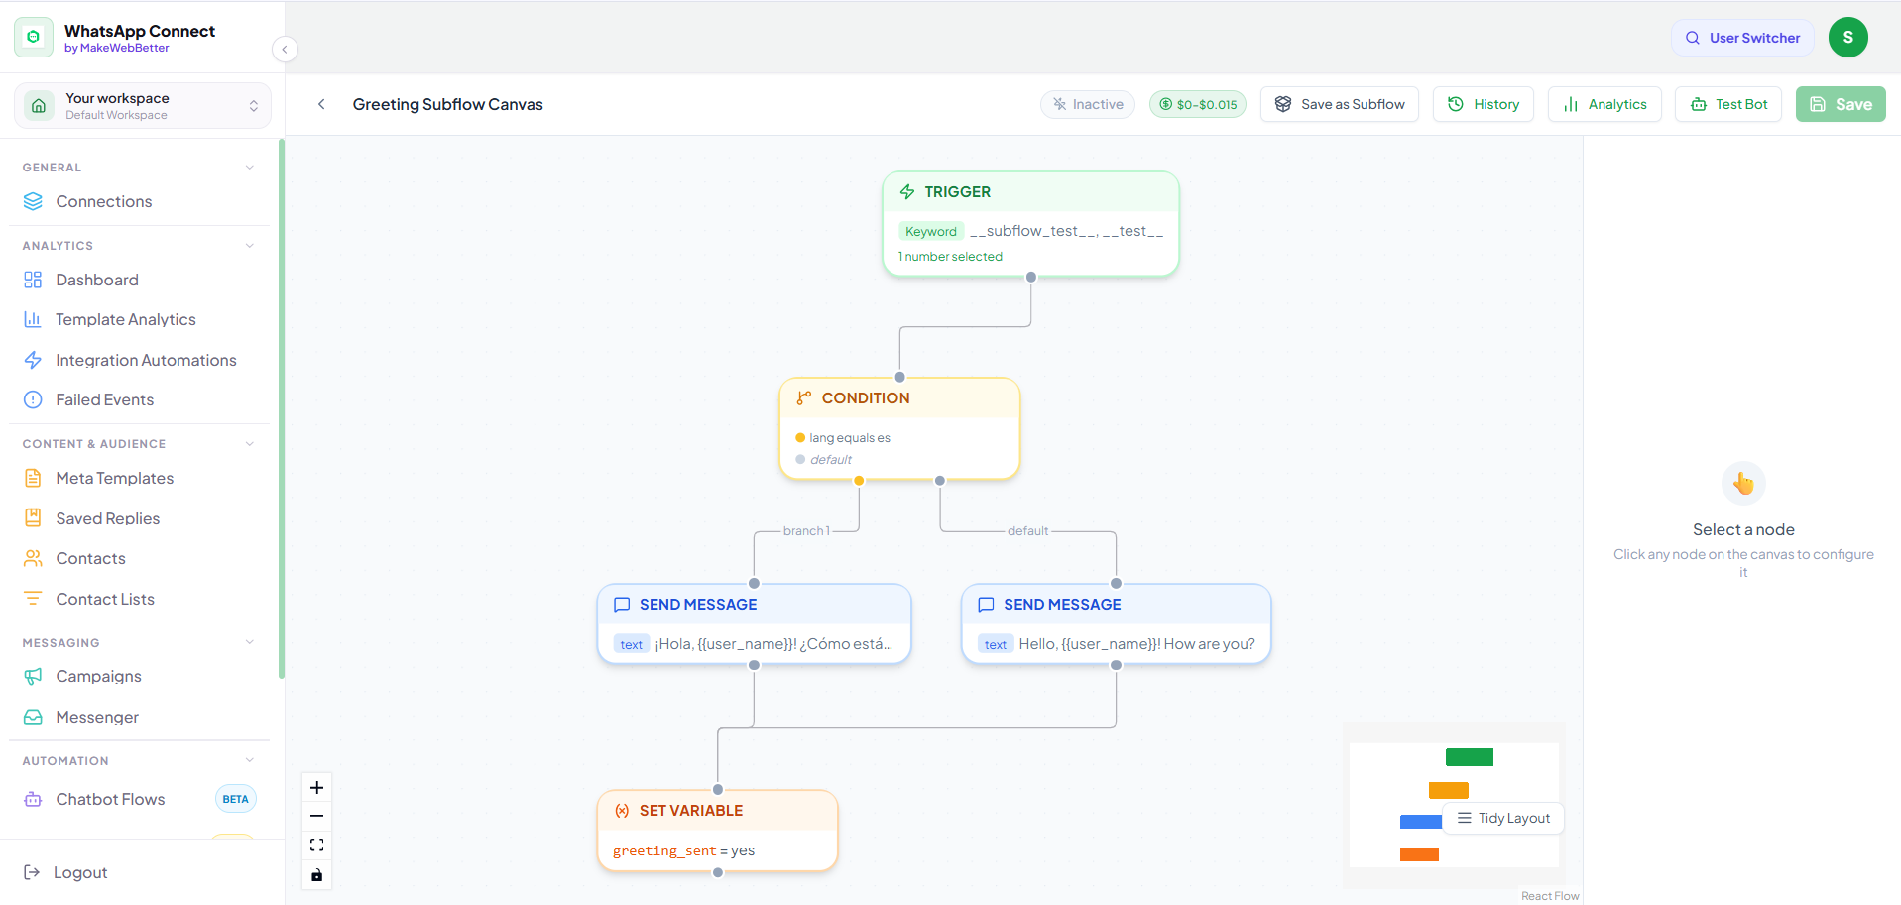Screen dimensions: 1901x905
Task: Toggle canvas interactivity lock
Action: pos(316,875)
